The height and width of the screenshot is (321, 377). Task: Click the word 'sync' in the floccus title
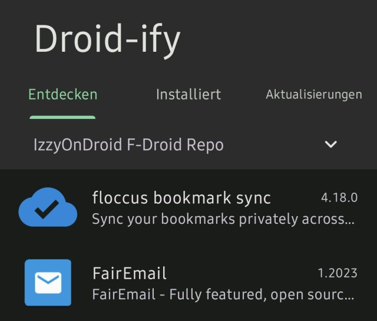click(x=250, y=198)
